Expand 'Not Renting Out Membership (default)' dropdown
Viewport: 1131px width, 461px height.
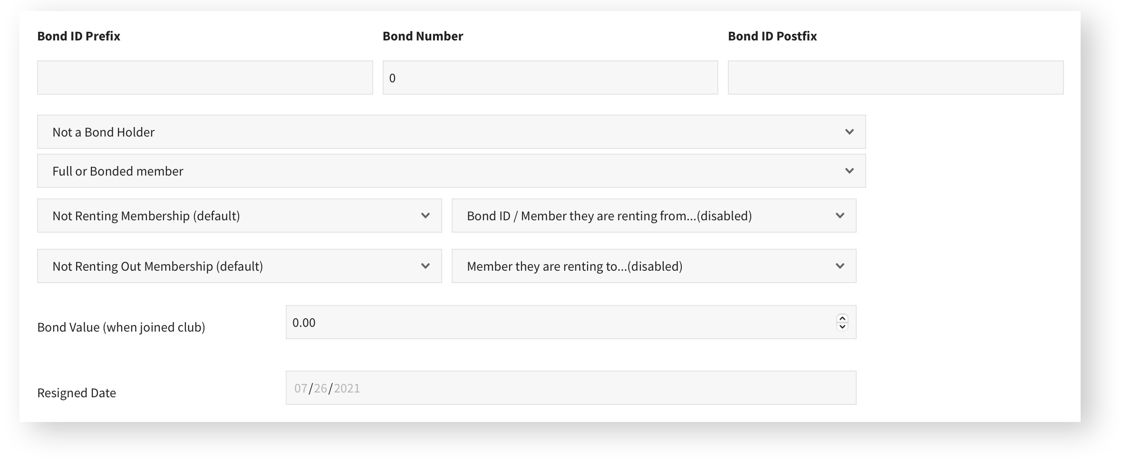point(239,266)
